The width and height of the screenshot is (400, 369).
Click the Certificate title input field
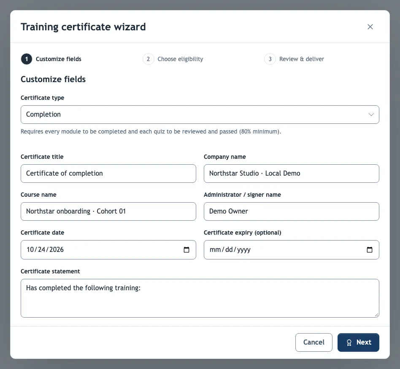(x=108, y=174)
